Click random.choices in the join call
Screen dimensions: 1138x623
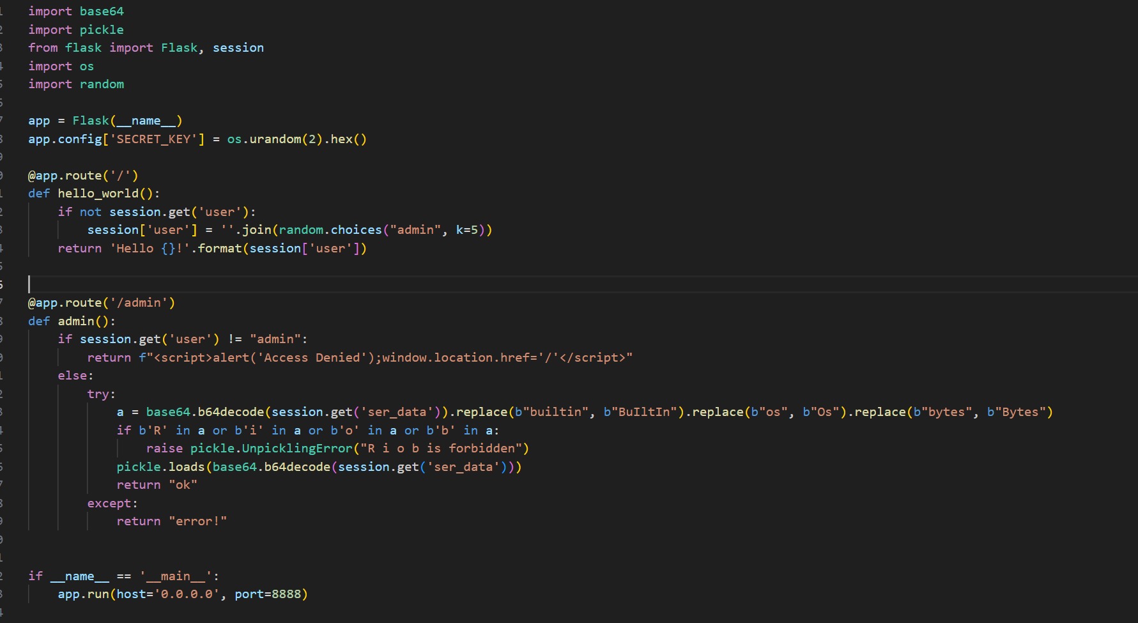(330, 230)
